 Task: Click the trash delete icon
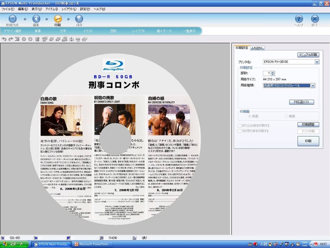tap(37, 39)
